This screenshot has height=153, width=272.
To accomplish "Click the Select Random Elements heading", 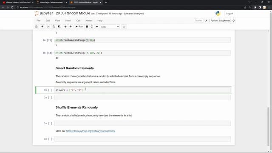I will click(75, 68).
